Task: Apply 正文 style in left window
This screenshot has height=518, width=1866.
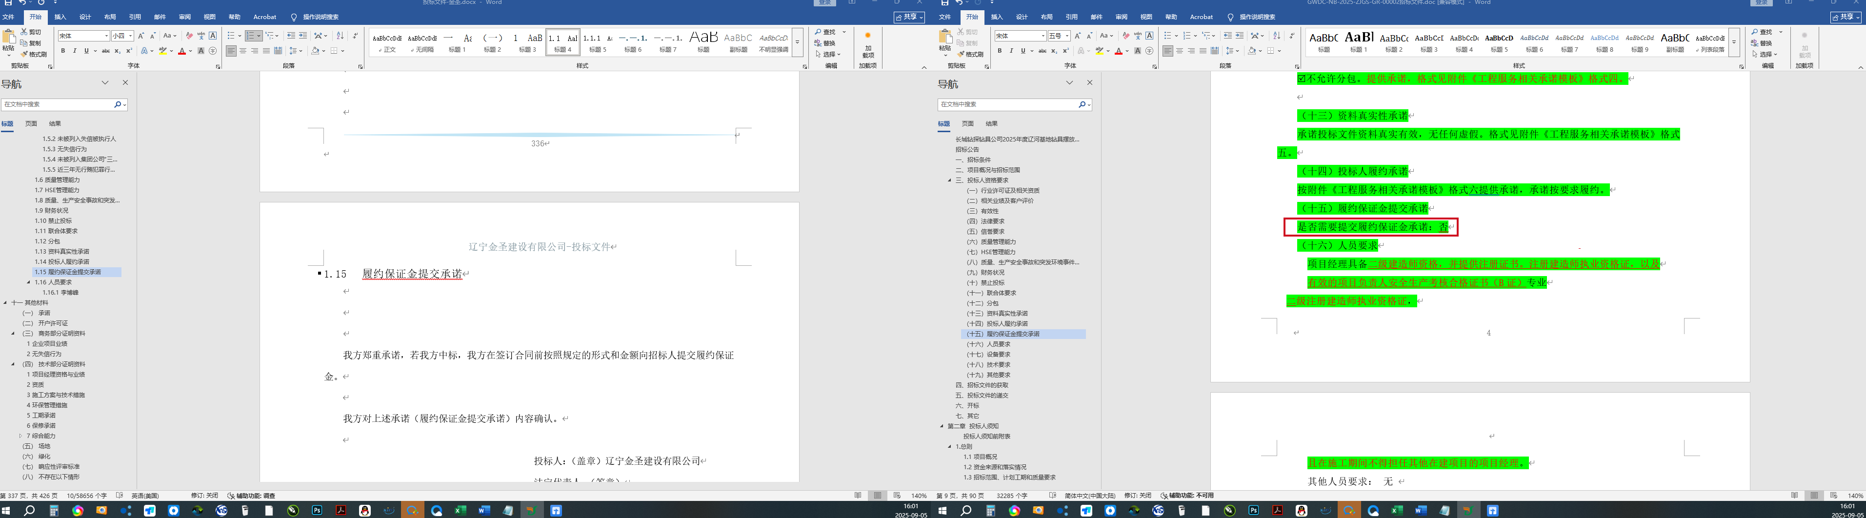Action: coord(387,41)
